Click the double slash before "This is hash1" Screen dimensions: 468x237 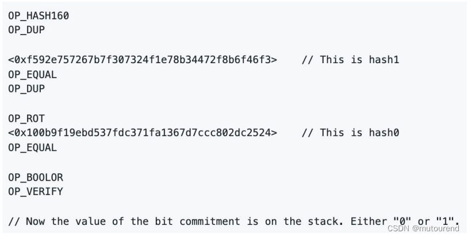pyautogui.click(x=308, y=60)
